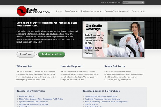This screenshot has height=107, width=161.
Task: Open the Home menu item
Action: (59, 11)
